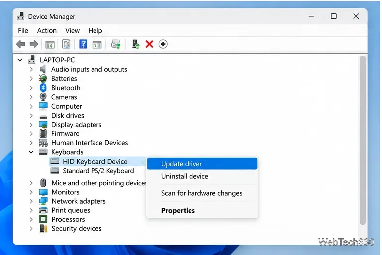Click the Print queues printer icon
Viewport: 382px width, 255px height.
(x=43, y=210)
